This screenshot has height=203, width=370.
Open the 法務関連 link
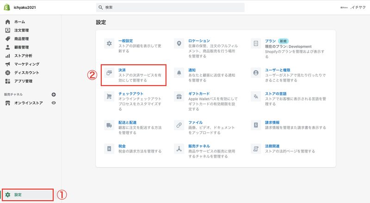(272, 146)
